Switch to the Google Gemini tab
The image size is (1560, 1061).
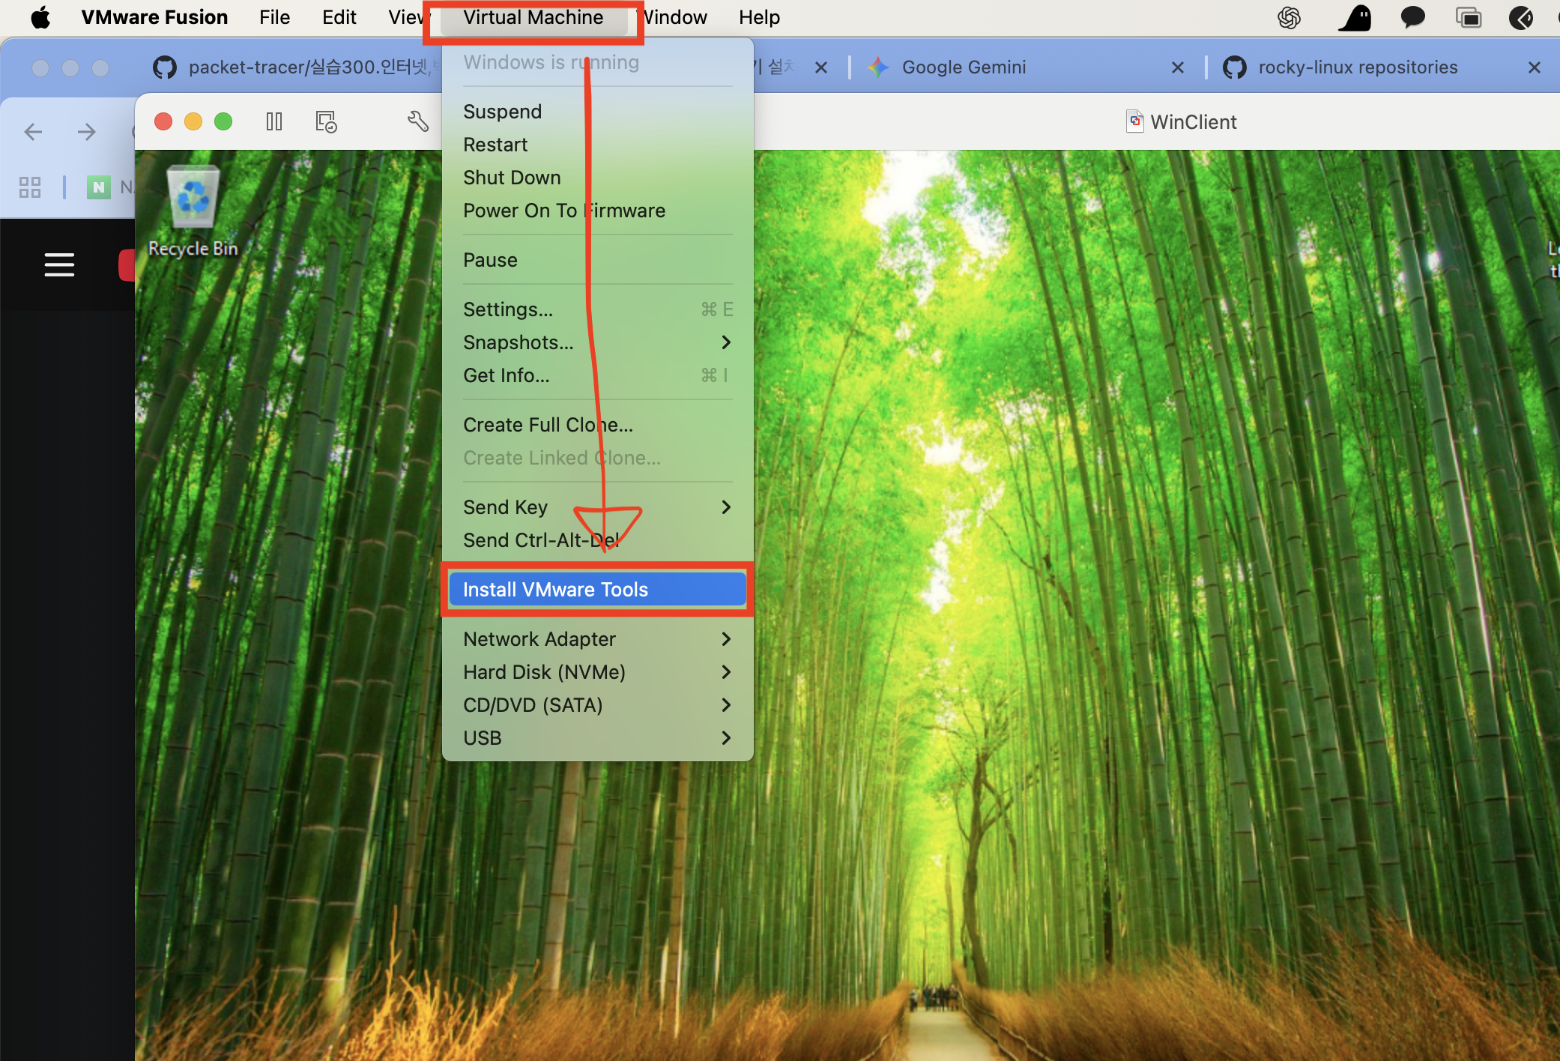pyautogui.click(x=964, y=67)
